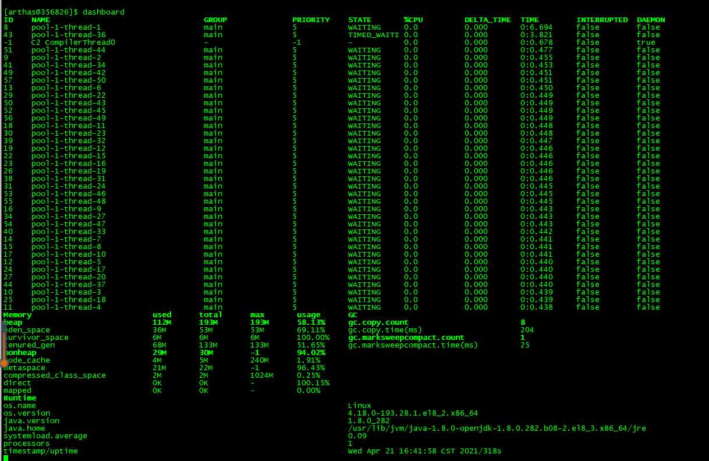The height and width of the screenshot is (461, 709).
Task: Click the time value 0:0.678
Action: point(537,42)
